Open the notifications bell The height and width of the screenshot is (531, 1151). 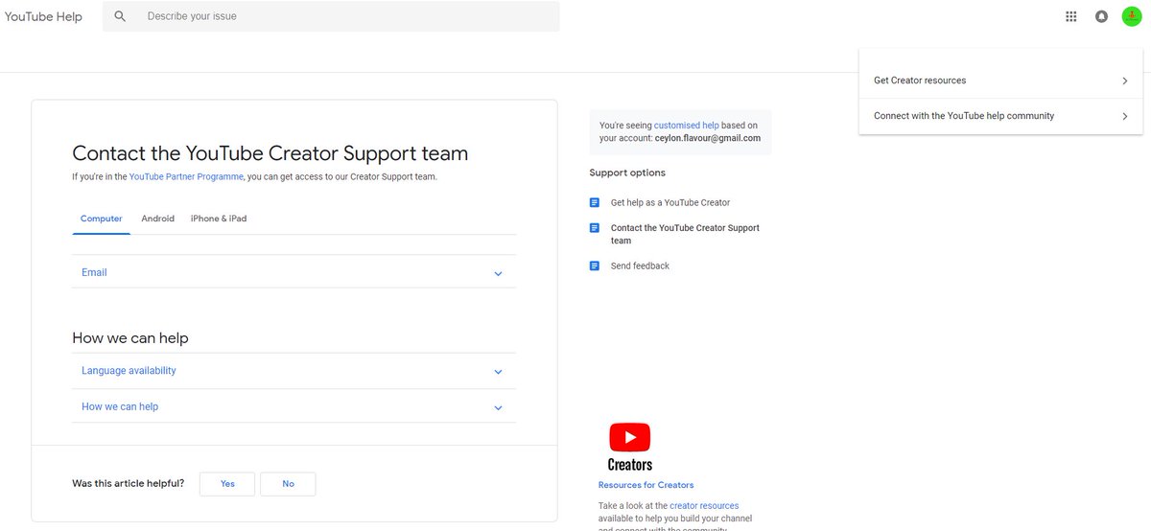(1101, 16)
